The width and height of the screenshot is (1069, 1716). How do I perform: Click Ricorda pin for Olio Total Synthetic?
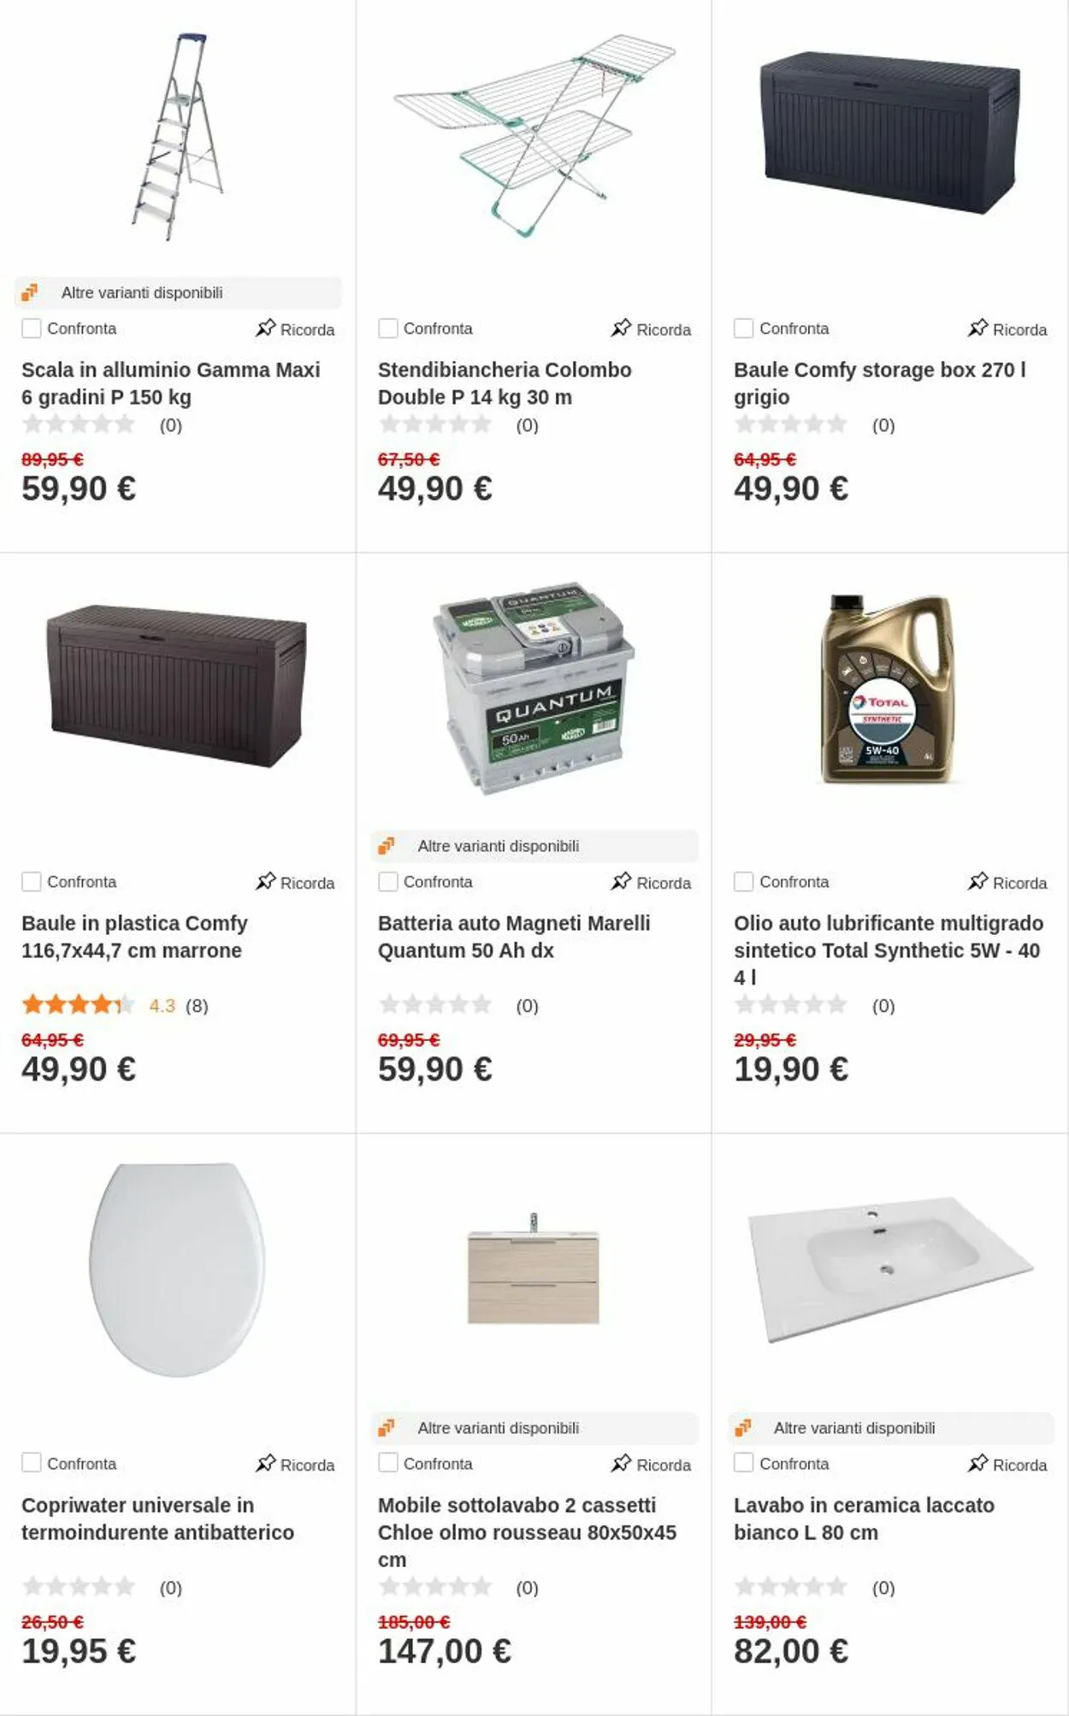(1007, 883)
